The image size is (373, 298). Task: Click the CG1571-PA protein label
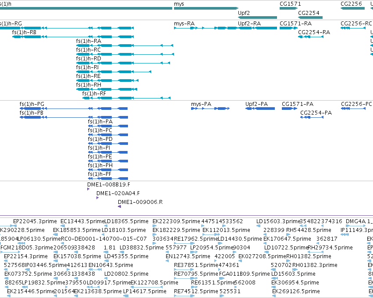coord(298,104)
